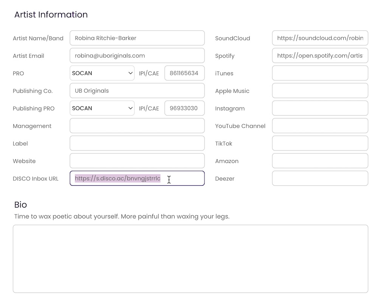Click the Spotify URL field
This screenshot has height=301, width=378.
[320, 56]
